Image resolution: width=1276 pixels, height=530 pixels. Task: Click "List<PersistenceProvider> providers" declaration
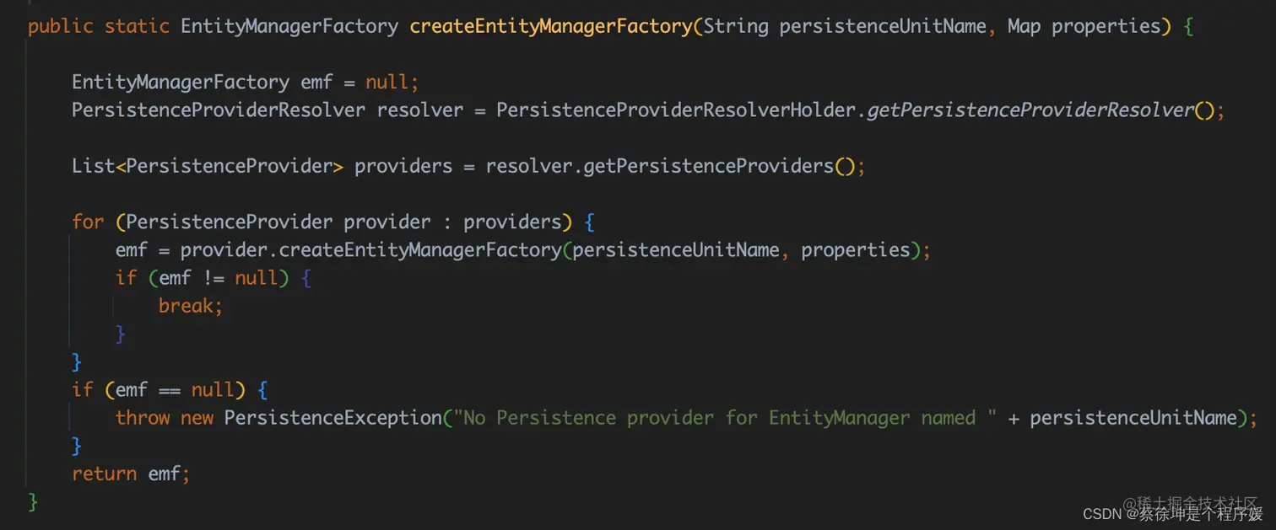pyautogui.click(x=262, y=166)
